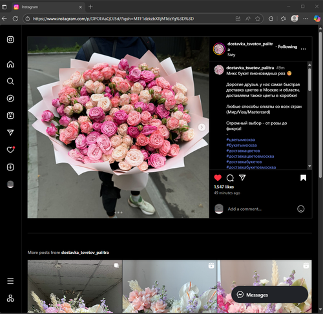
Task: Create new post with plus icon
Action: click(x=10, y=167)
